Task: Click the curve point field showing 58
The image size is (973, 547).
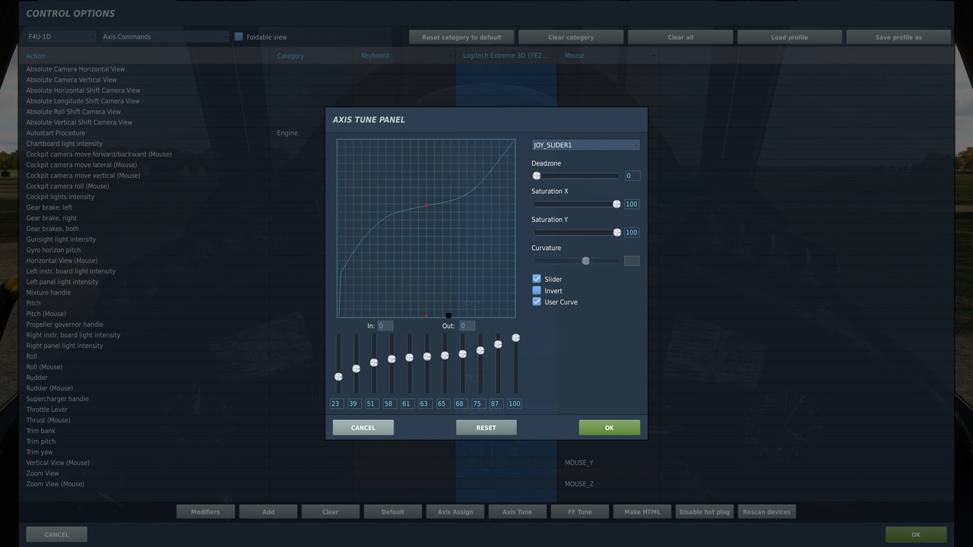Action: tap(389, 403)
